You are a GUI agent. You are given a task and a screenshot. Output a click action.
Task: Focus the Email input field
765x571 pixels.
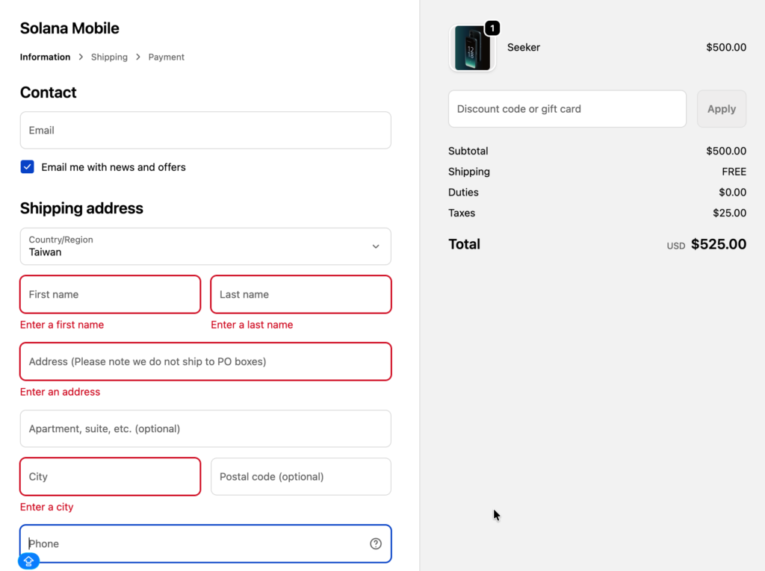205,131
